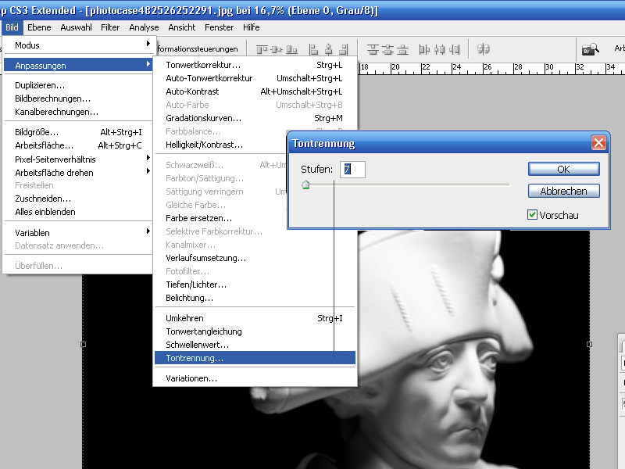Open the Analyse menu
This screenshot has width=625, height=469.
tap(144, 27)
